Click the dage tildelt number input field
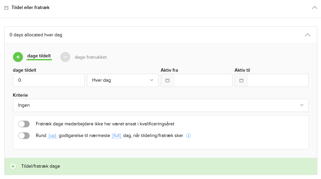Image resolution: width=321 pixels, height=179 pixels. pyautogui.click(x=49, y=80)
